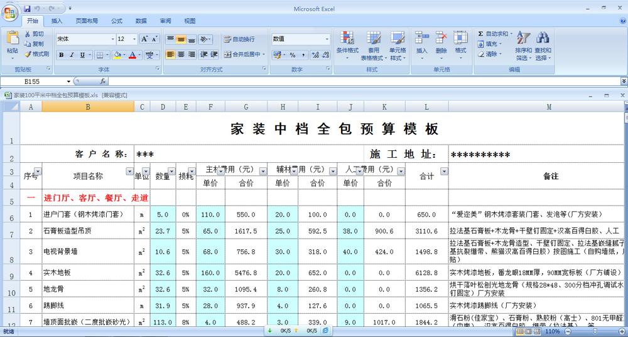Open the 公式 (Formulas) ribbon tab
The image size is (628, 337).
tap(117, 21)
